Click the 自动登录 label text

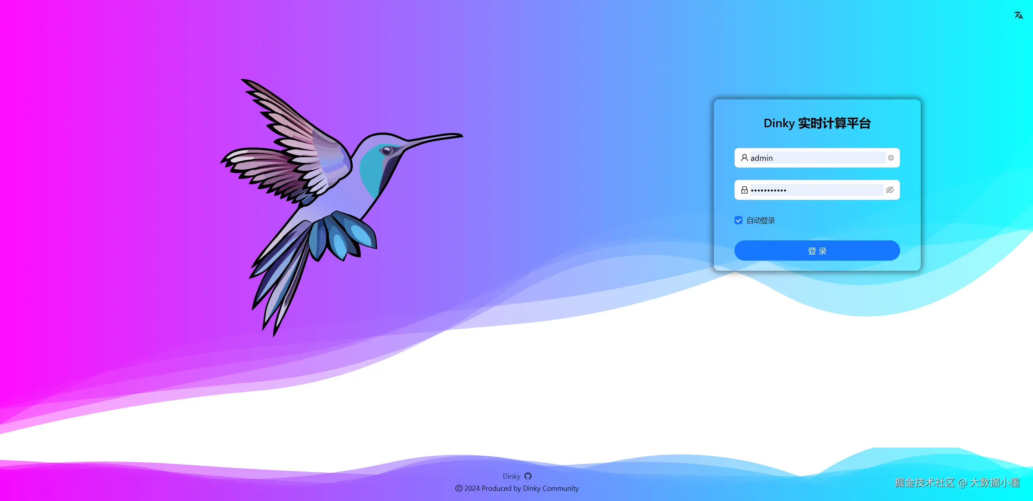pos(761,221)
